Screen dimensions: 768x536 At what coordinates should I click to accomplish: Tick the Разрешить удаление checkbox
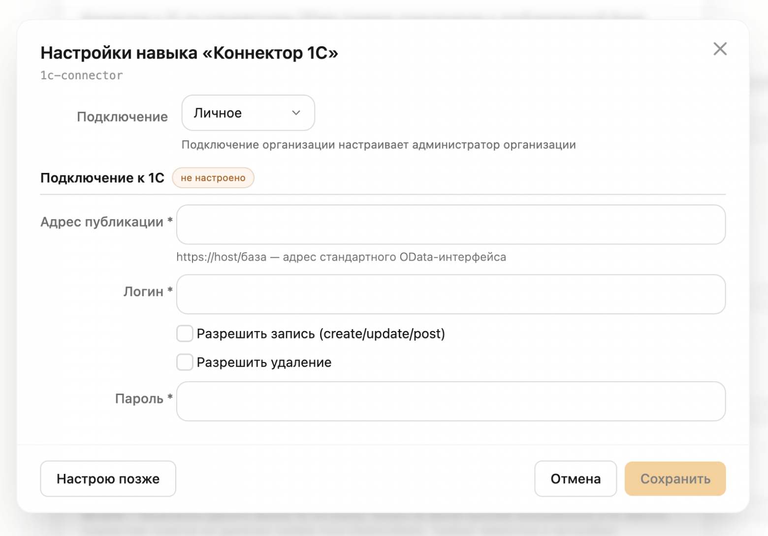click(x=185, y=362)
